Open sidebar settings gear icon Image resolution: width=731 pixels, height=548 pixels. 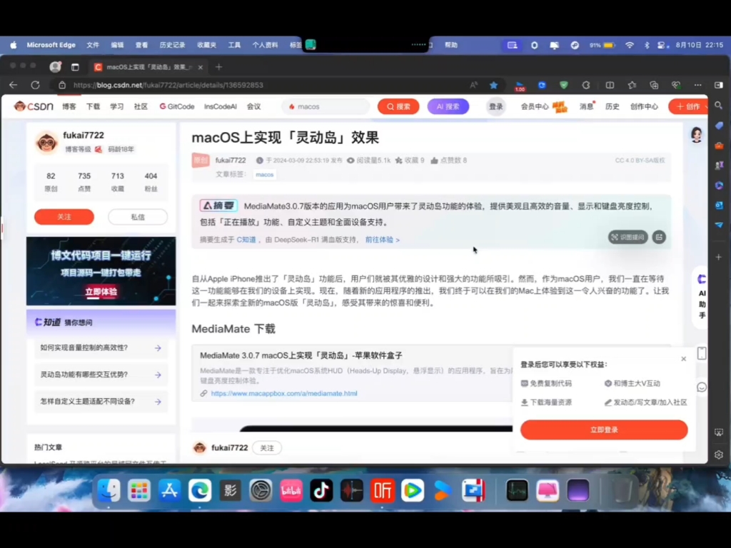click(x=718, y=455)
